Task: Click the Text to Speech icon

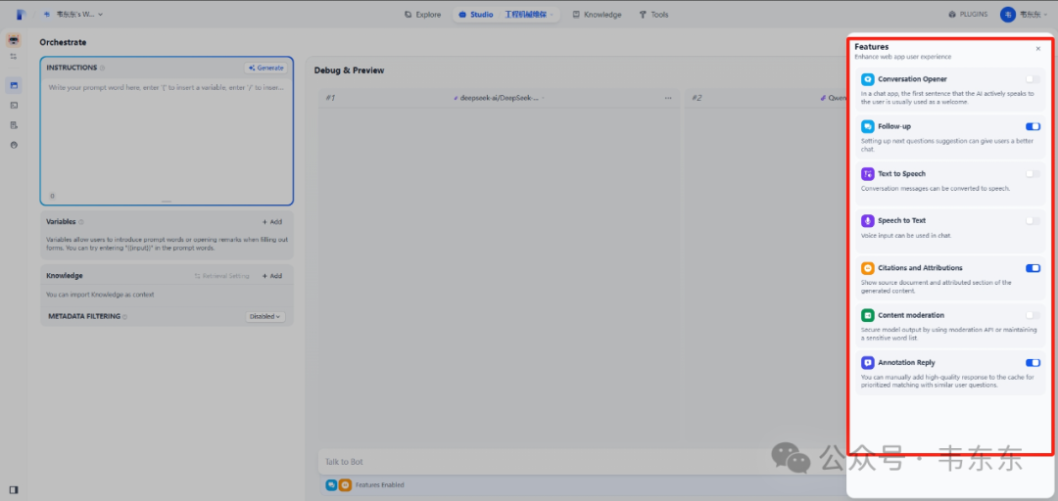Action: click(x=868, y=173)
